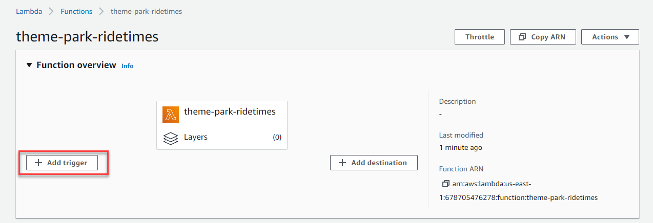Collapse the Function overview section triangle
This screenshot has height=223, width=653.
pos(29,65)
